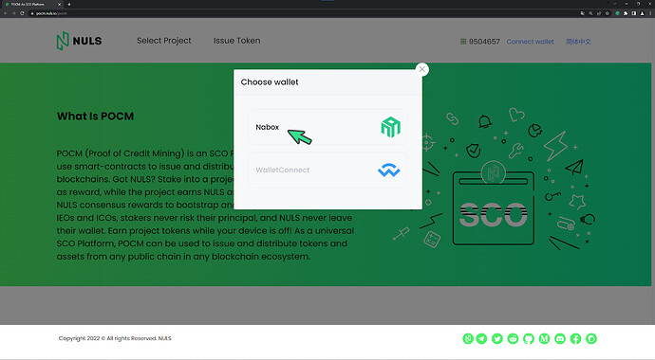Click the block height 9504657 indicator
This screenshot has width=655, height=360.
[x=480, y=42]
